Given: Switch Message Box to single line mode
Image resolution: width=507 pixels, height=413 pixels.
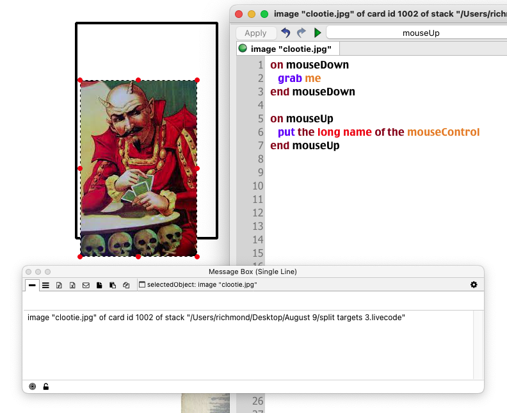Looking at the screenshot, I should (x=33, y=285).
